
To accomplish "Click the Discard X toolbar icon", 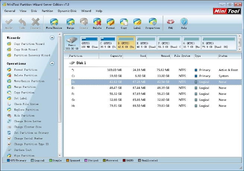I will click(x=35, y=24).
